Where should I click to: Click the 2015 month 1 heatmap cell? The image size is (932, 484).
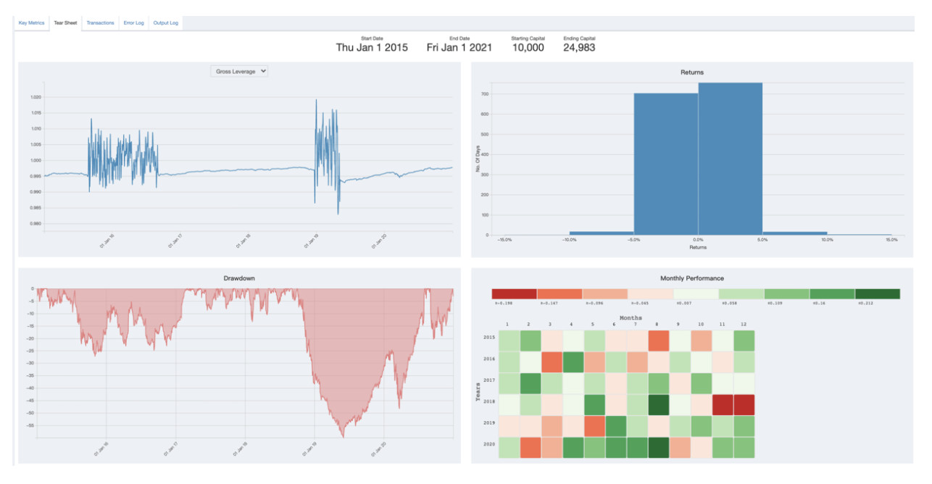509,341
